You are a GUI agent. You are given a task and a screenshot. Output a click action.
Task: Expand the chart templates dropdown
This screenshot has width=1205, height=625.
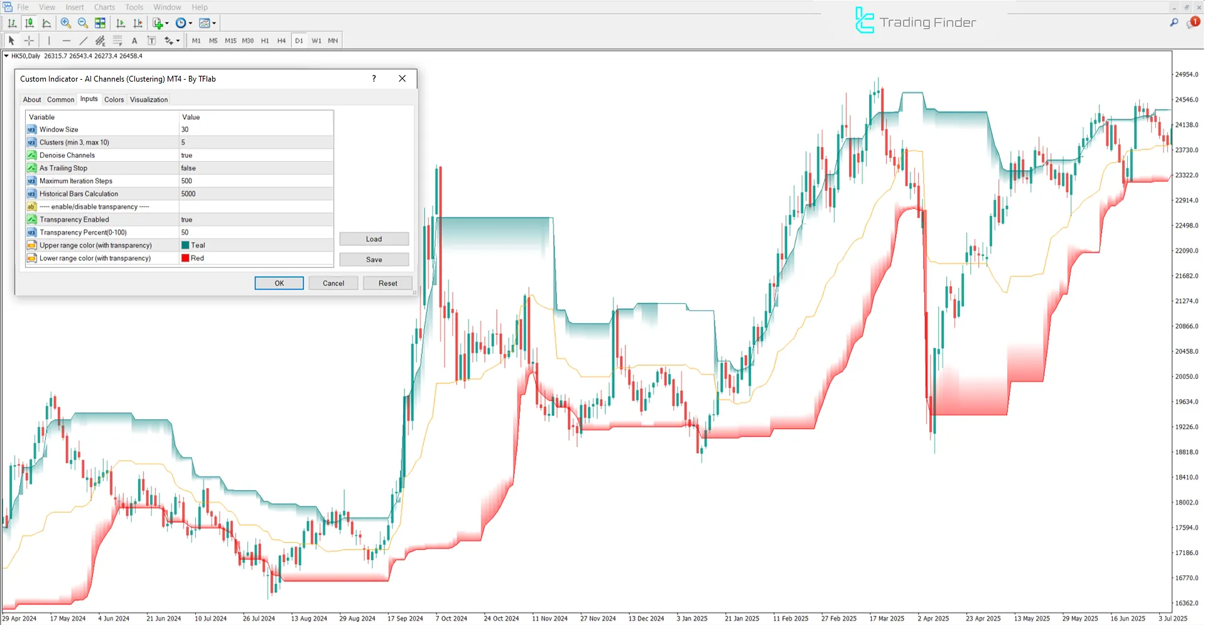click(x=213, y=23)
